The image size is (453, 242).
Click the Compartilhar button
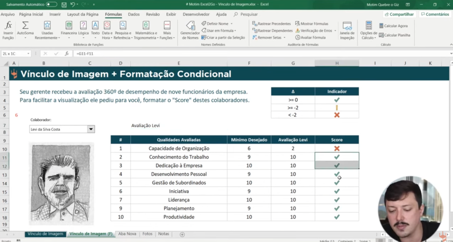(399, 14)
